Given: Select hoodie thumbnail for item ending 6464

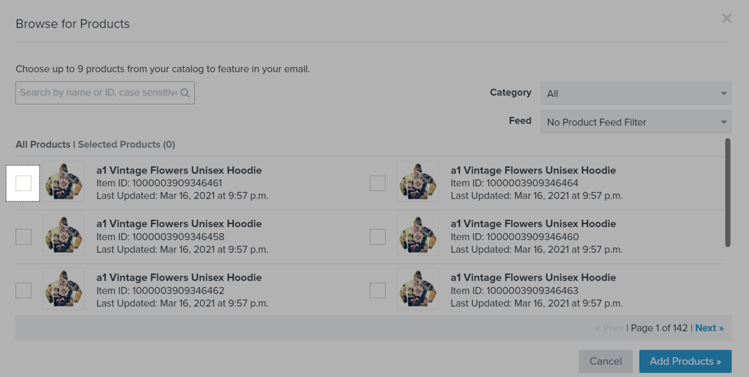Looking at the screenshot, I should (x=418, y=181).
